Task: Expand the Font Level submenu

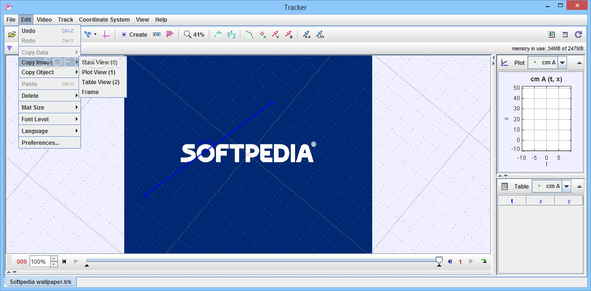Action: click(49, 119)
